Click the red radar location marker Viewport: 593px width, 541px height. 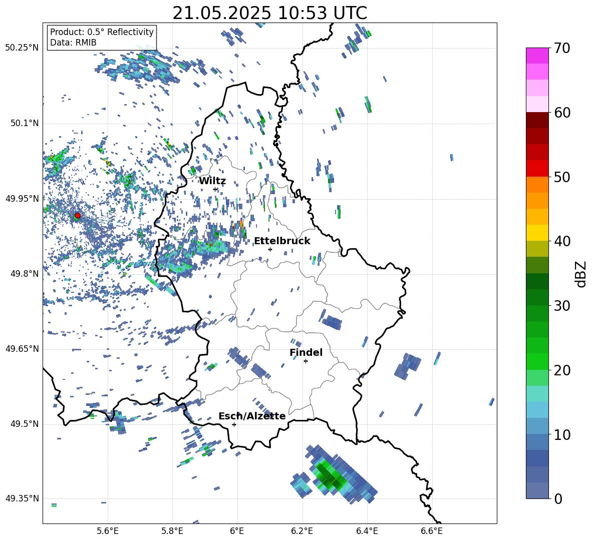(77, 216)
